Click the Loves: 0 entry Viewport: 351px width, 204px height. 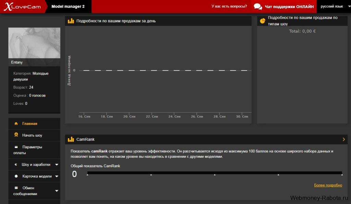(20, 103)
